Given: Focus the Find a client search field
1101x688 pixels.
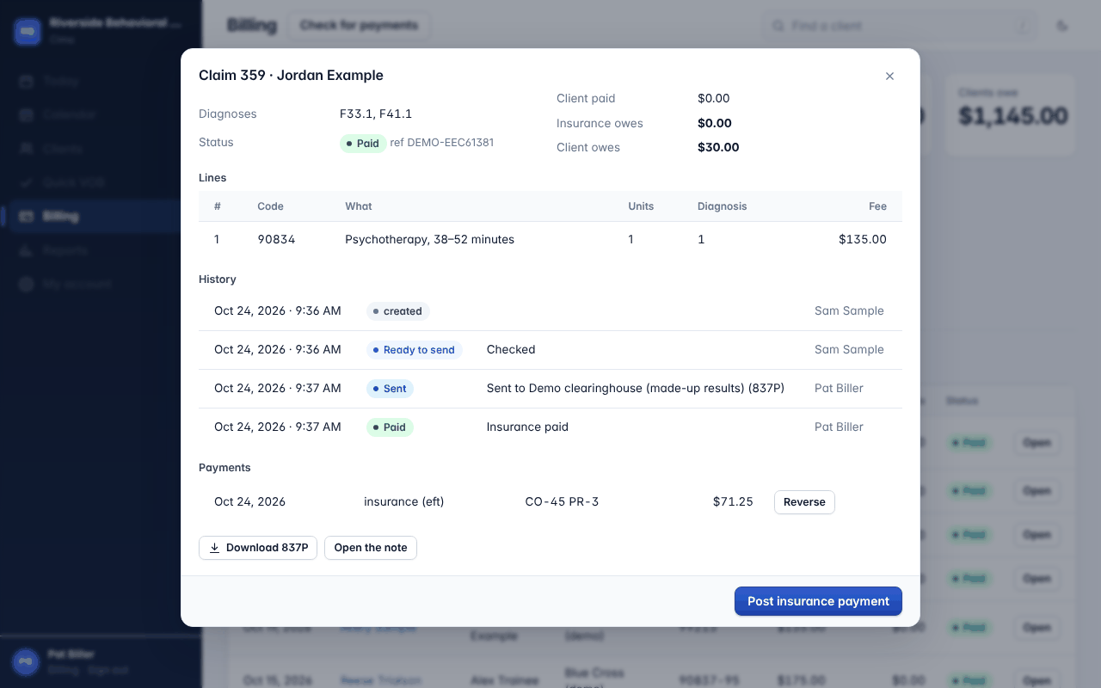Looking at the screenshot, I should coord(899,26).
